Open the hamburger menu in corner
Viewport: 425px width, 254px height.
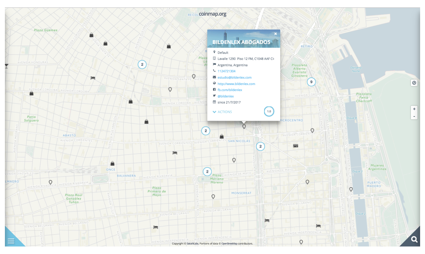11,241
